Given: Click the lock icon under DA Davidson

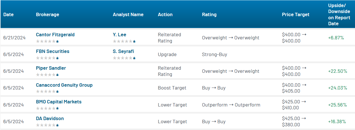Looking at the screenshot, I should pyautogui.click(x=58, y=125).
